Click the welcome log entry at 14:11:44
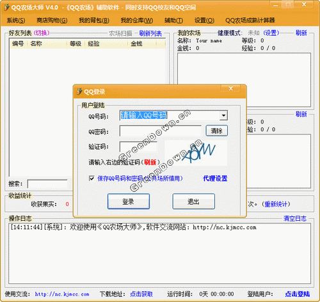Viewport: 320px width, 302px height. 133,227
